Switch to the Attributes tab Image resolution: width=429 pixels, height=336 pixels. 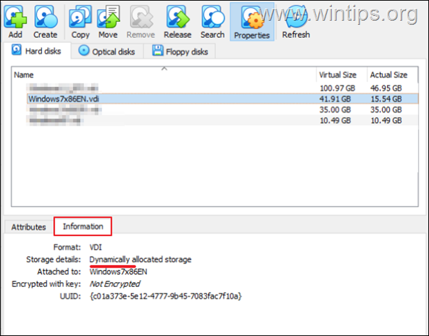coord(28,227)
